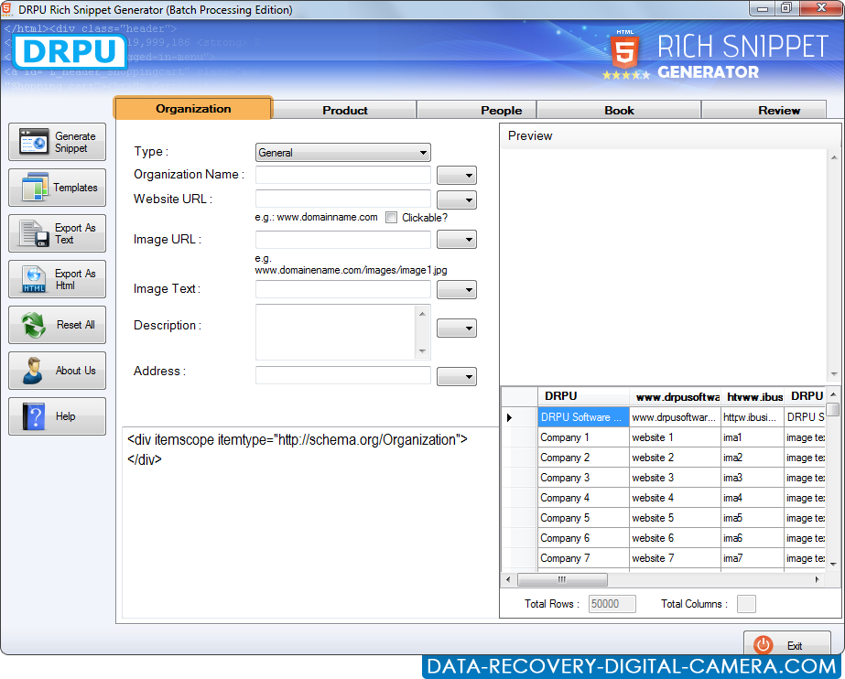Screen dimensions: 845x679
Task: Click the Website URL input field
Action: click(x=342, y=199)
